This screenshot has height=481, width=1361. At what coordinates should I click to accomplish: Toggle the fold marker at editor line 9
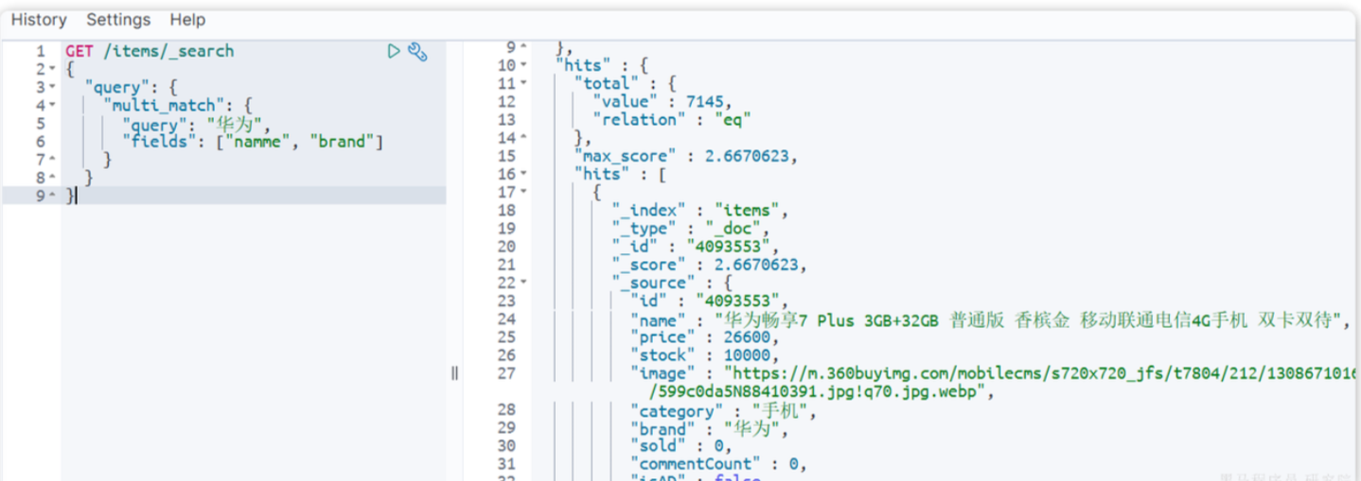[x=53, y=196]
